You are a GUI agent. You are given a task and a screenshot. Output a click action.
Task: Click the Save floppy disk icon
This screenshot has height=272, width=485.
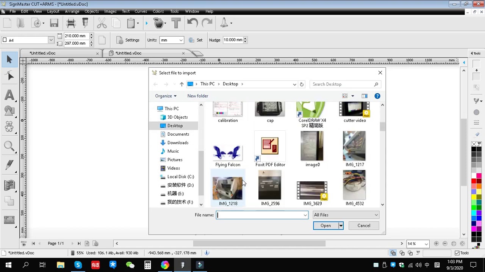pyautogui.click(x=54, y=23)
